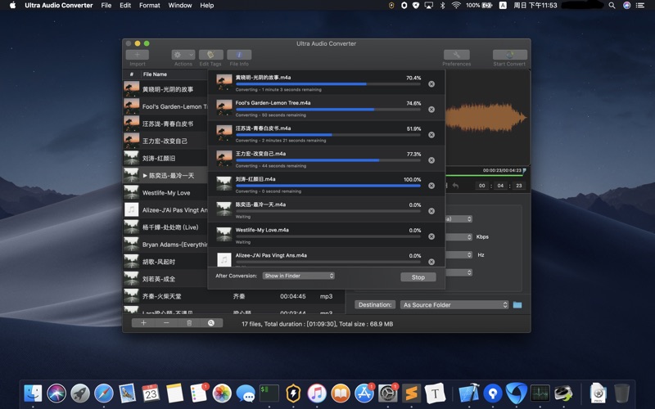655x409 pixels.
Task: Open the dropdown below the Hz dropdown
Action: click(x=458, y=272)
